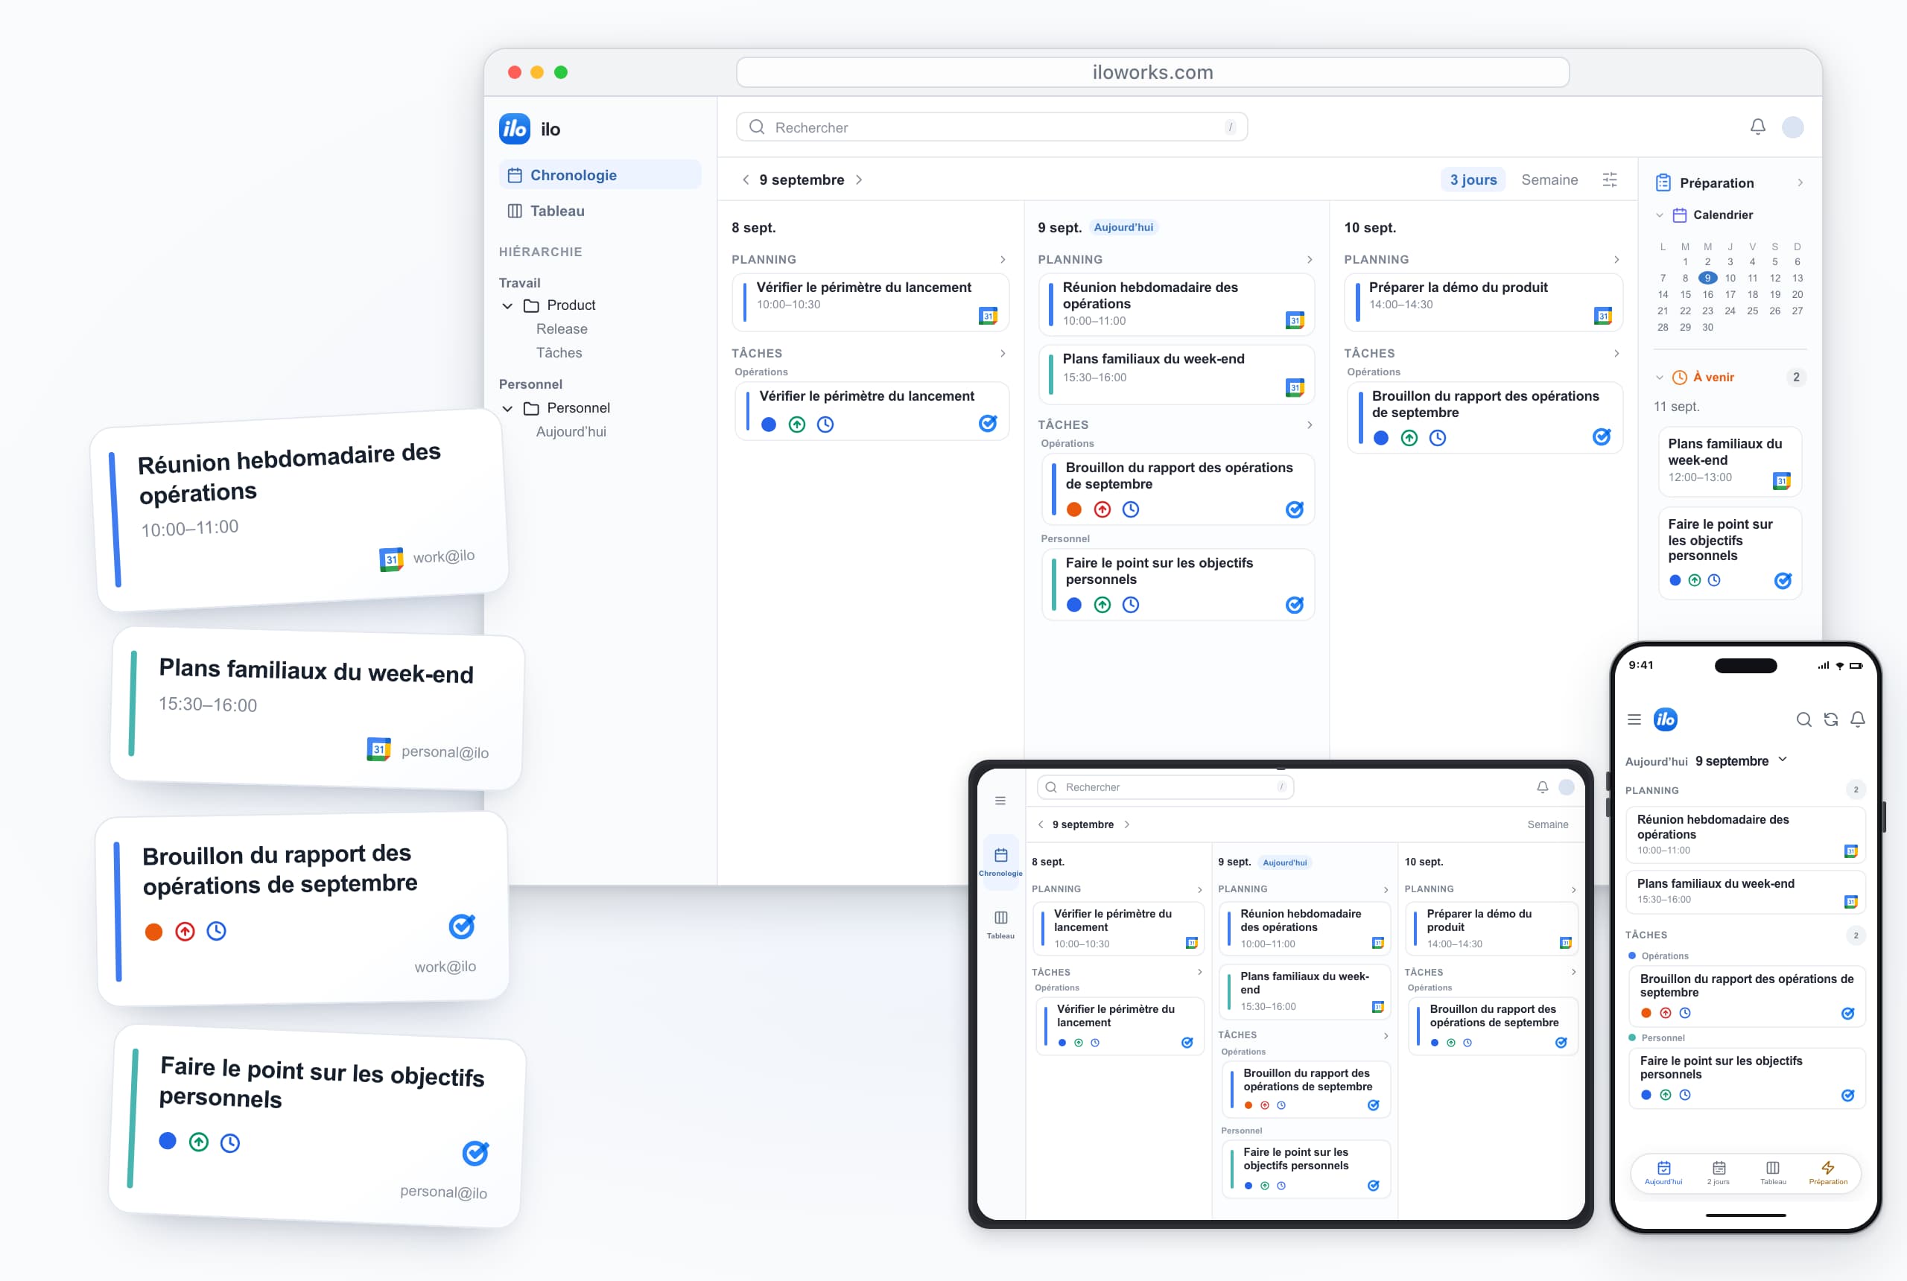
Task: Collapse the Personnel folder in hierarchy
Action: 507,408
